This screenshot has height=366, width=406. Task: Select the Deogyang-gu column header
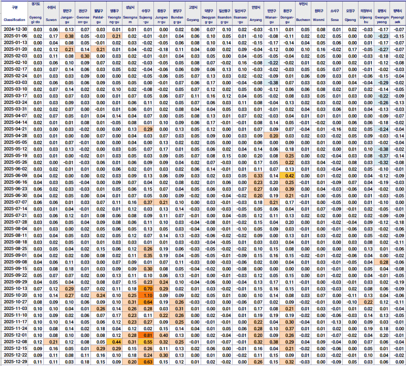[209, 13]
